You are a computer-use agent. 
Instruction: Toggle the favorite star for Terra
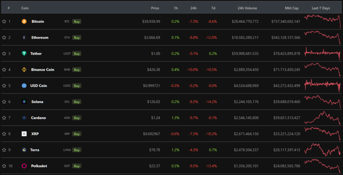pos(4,150)
